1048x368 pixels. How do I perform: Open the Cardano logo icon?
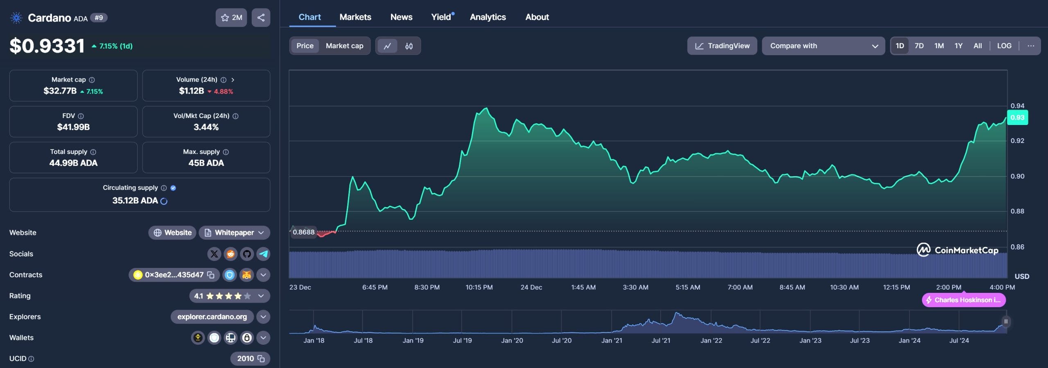pyautogui.click(x=16, y=18)
